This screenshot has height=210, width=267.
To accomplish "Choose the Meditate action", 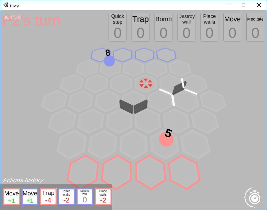I will (255, 27).
